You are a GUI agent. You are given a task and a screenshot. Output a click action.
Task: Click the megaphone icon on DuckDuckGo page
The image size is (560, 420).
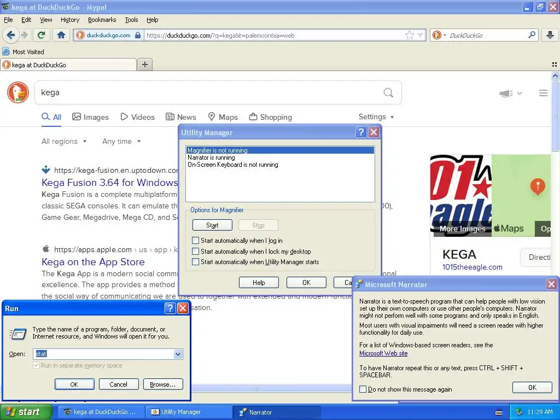[x=506, y=94]
